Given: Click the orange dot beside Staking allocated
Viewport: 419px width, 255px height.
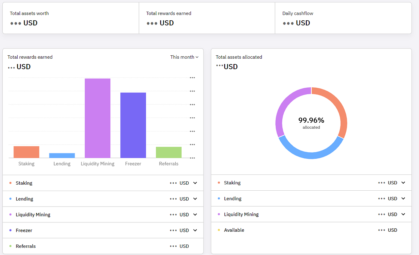Looking at the screenshot, I should coord(219,183).
